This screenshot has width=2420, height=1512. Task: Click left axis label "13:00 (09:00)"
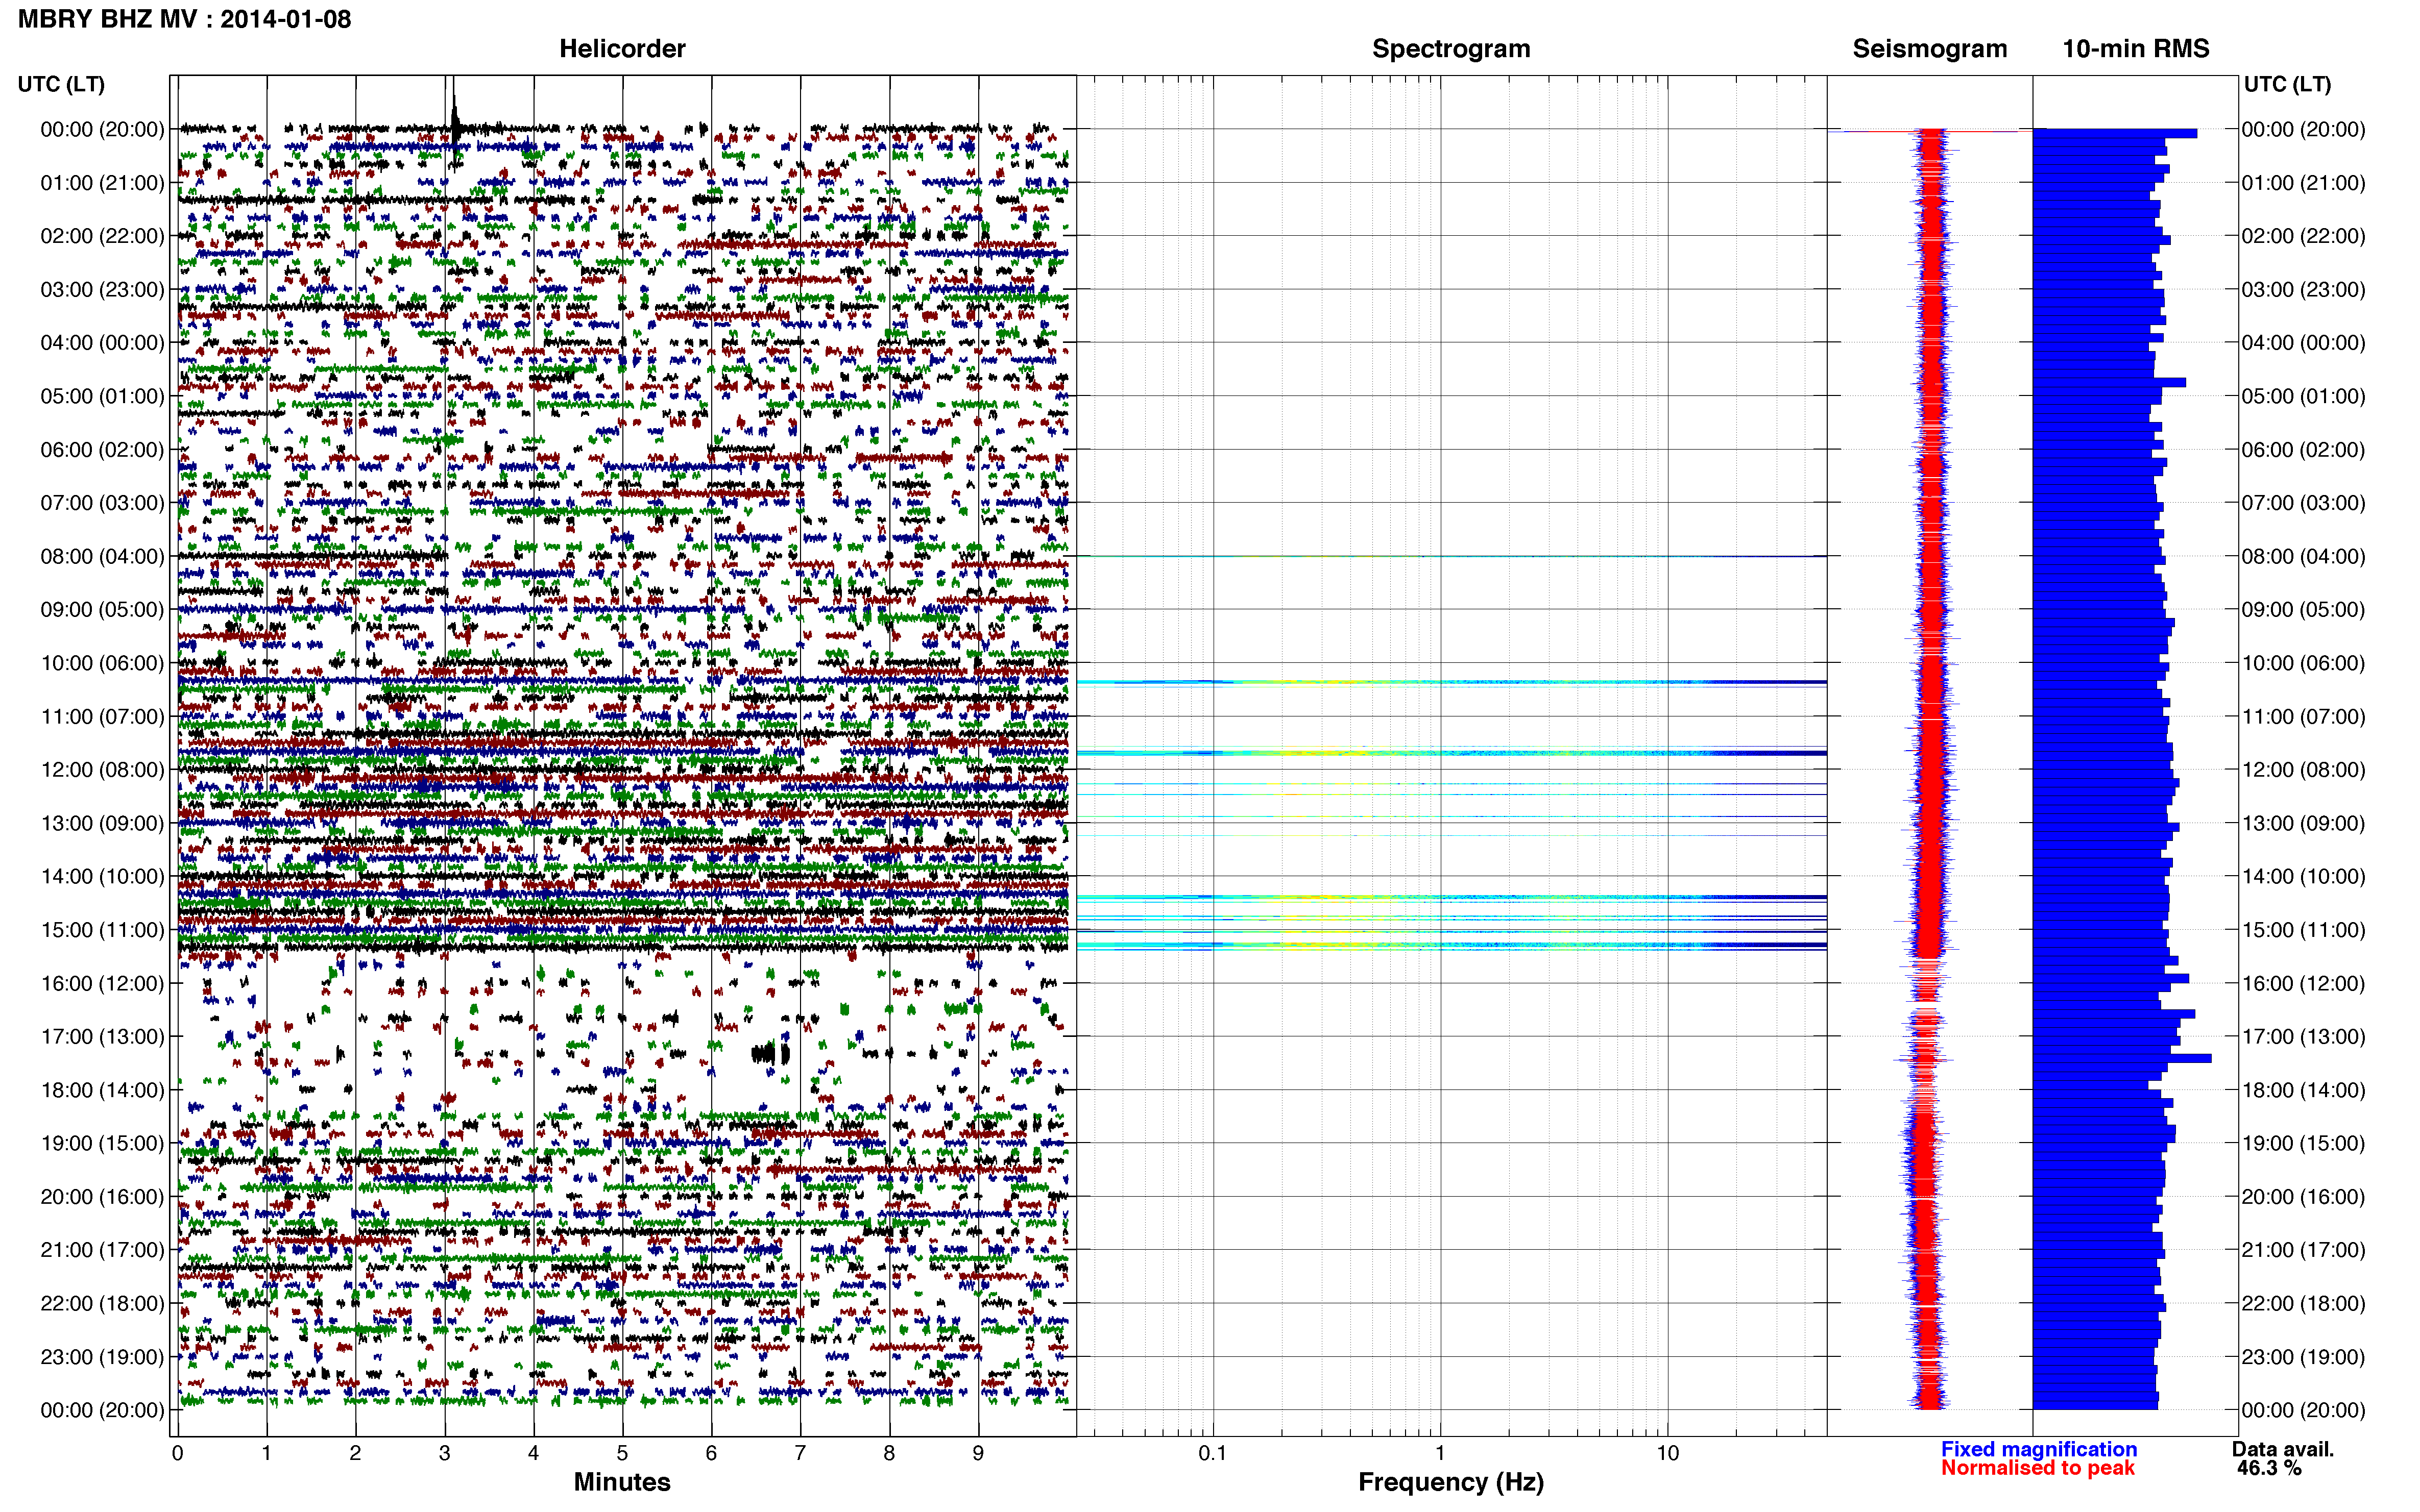pos(102,823)
